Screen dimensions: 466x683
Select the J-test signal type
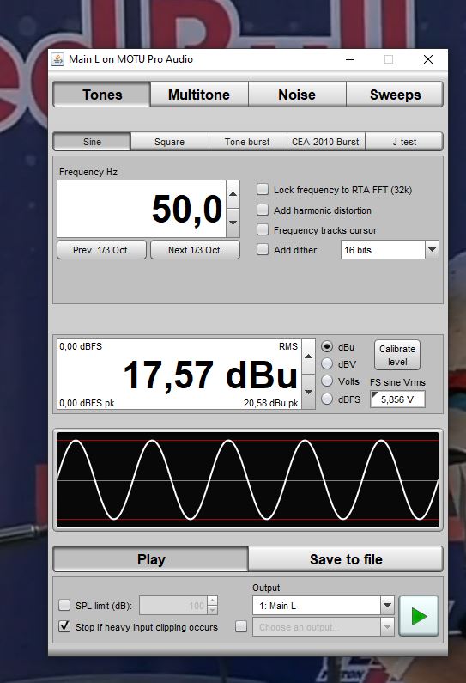click(404, 142)
